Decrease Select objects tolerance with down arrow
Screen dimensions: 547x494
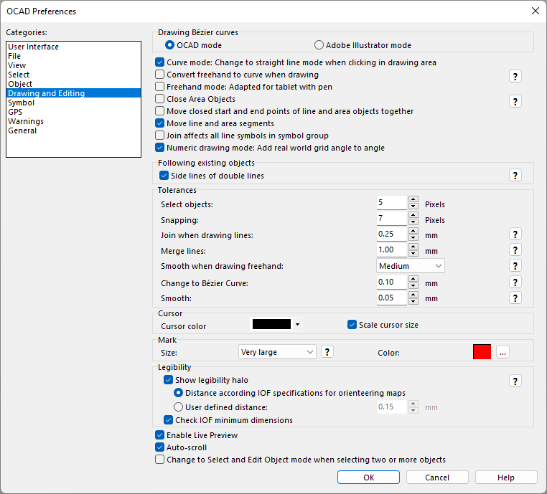(x=413, y=206)
